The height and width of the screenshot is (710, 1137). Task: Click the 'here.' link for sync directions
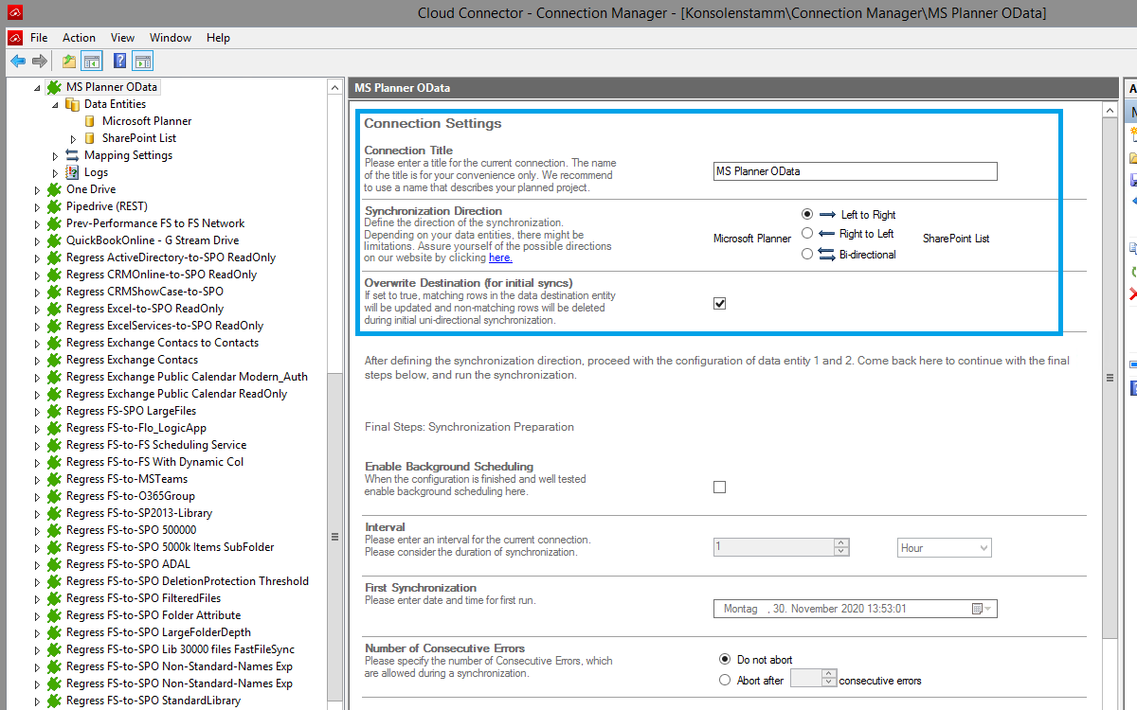pos(500,257)
